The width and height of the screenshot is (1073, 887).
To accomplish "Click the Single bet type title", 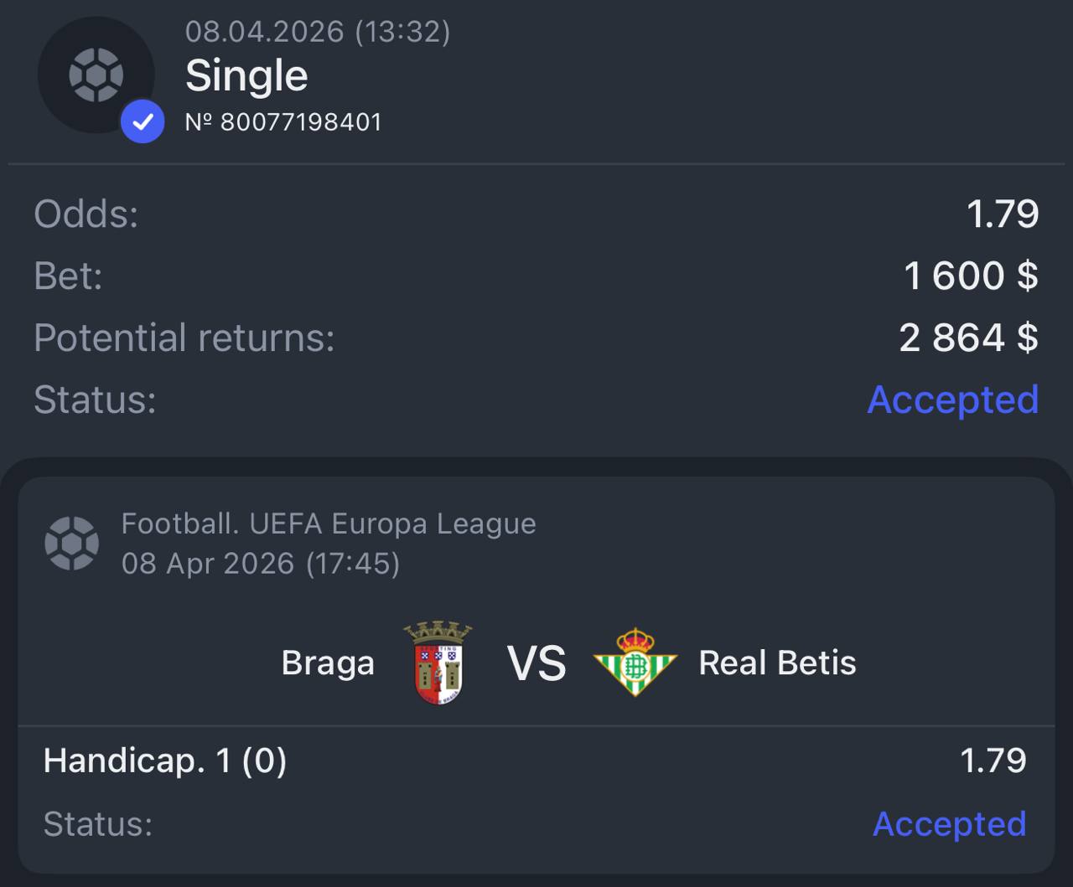I will pos(246,75).
